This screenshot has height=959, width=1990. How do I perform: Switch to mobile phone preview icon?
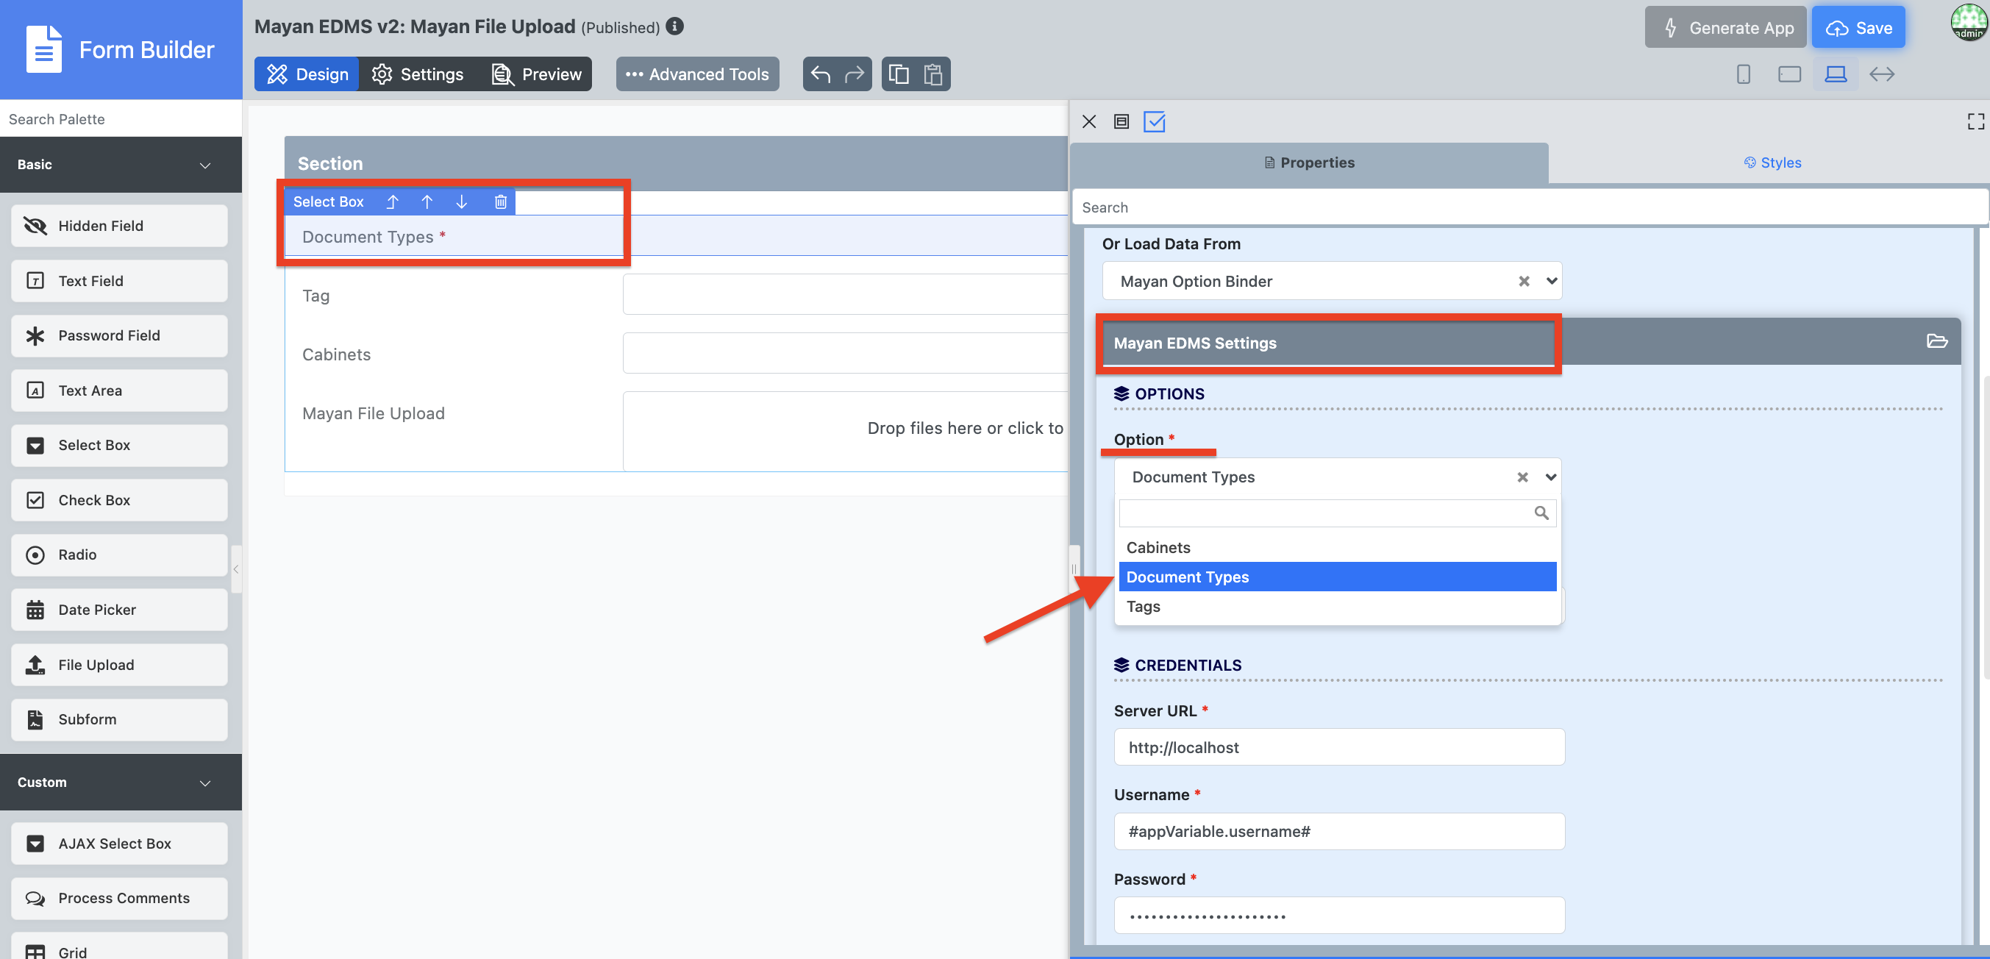(1743, 74)
